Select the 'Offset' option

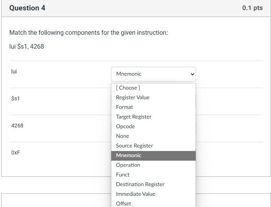click(x=153, y=204)
